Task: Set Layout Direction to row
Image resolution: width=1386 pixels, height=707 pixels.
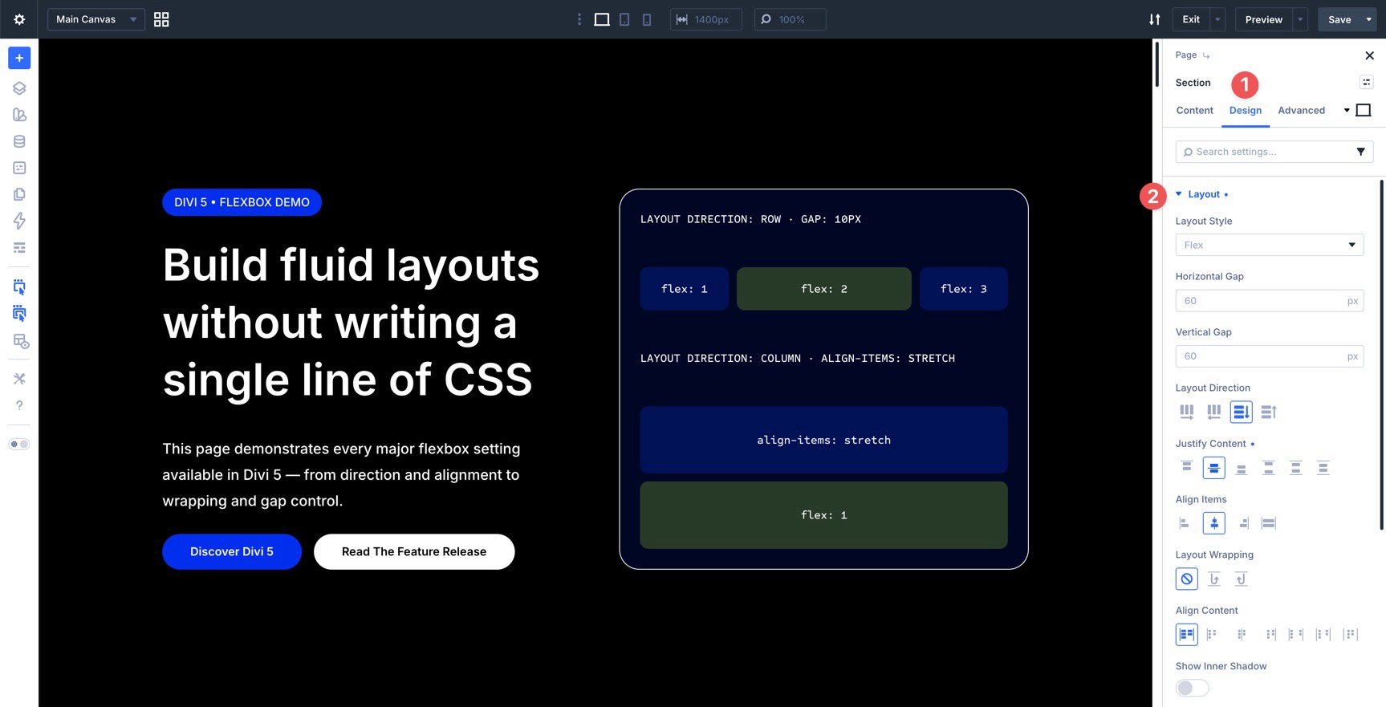Action: click(x=1186, y=412)
